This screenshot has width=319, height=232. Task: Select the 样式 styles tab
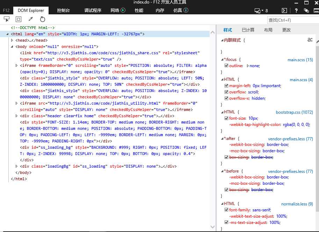click(228, 30)
